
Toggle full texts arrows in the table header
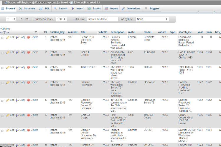(x=5, y=33)
